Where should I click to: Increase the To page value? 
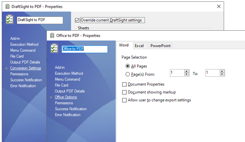tap(222, 72)
